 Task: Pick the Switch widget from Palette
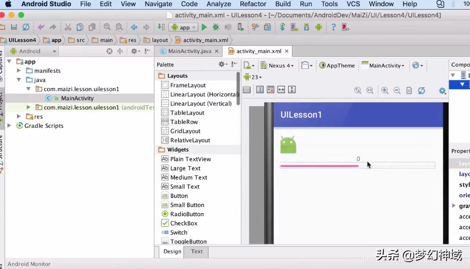click(x=178, y=233)
